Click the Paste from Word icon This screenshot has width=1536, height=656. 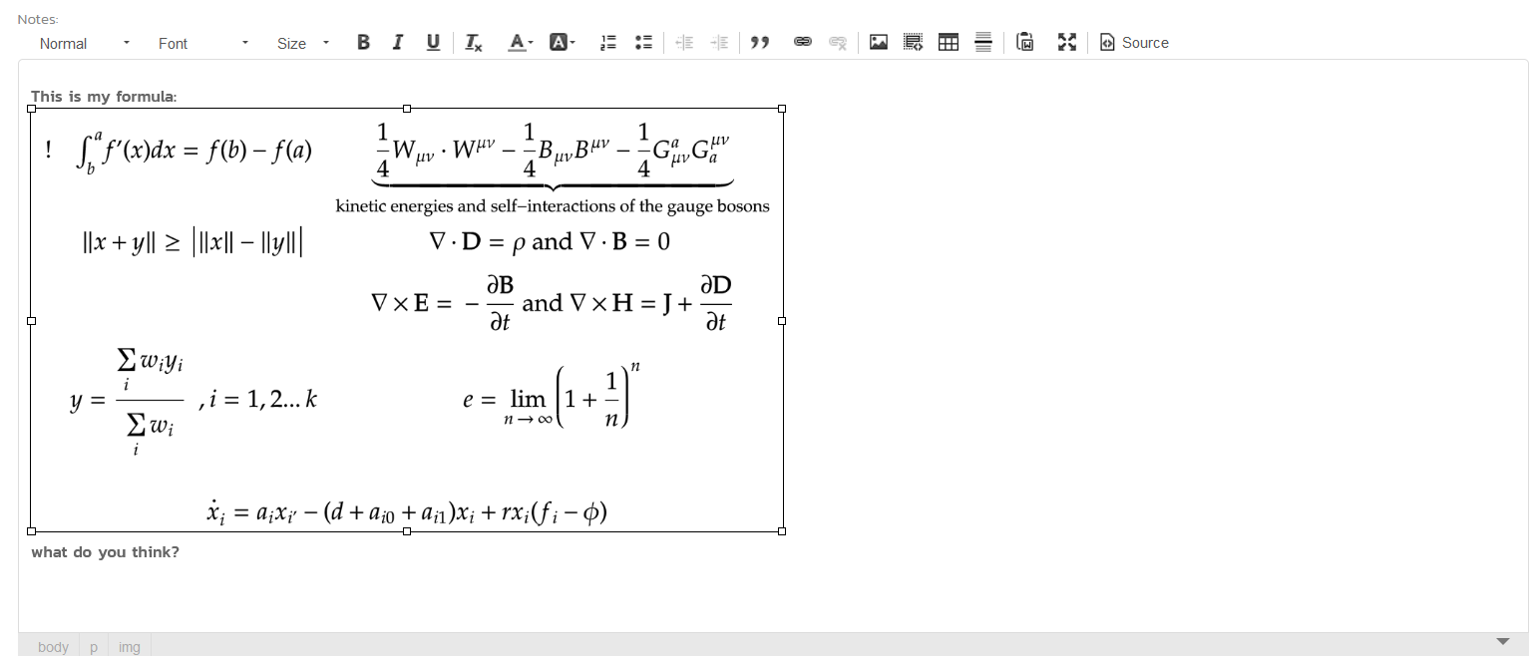(1025, 43)
